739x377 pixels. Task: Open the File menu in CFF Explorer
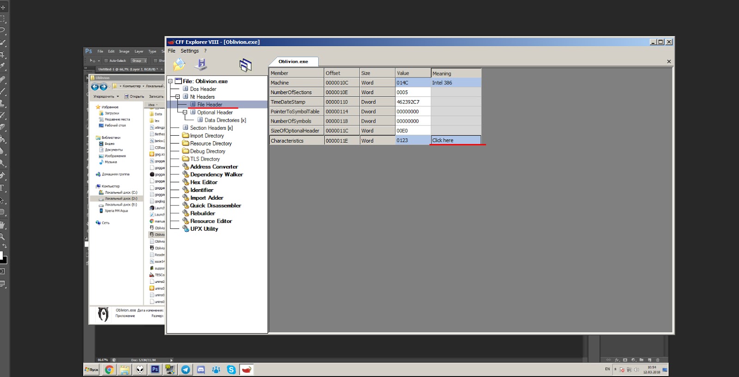pos(172,51)
